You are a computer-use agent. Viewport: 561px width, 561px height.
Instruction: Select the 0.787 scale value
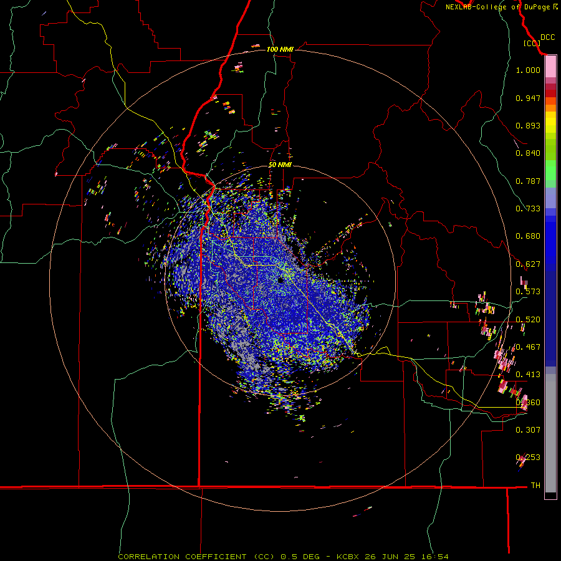click(x=528, y=181)
